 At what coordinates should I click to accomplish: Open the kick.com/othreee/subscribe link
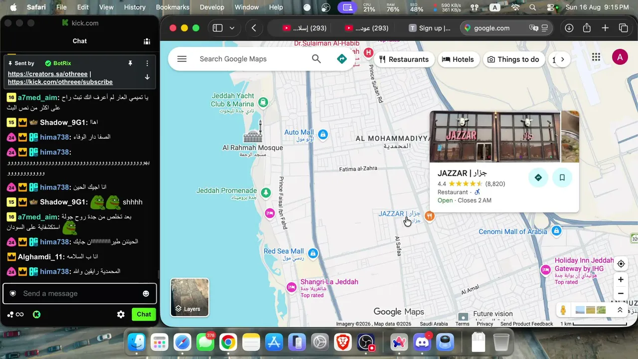(60, 82)
